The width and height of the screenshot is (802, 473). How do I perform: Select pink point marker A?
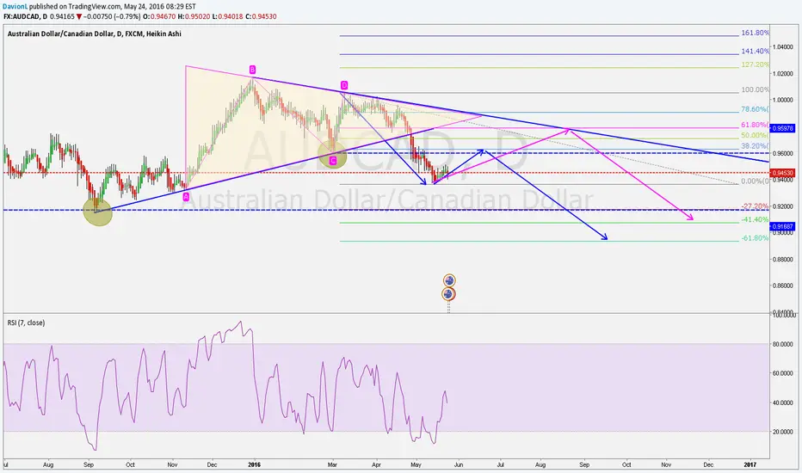186,196
